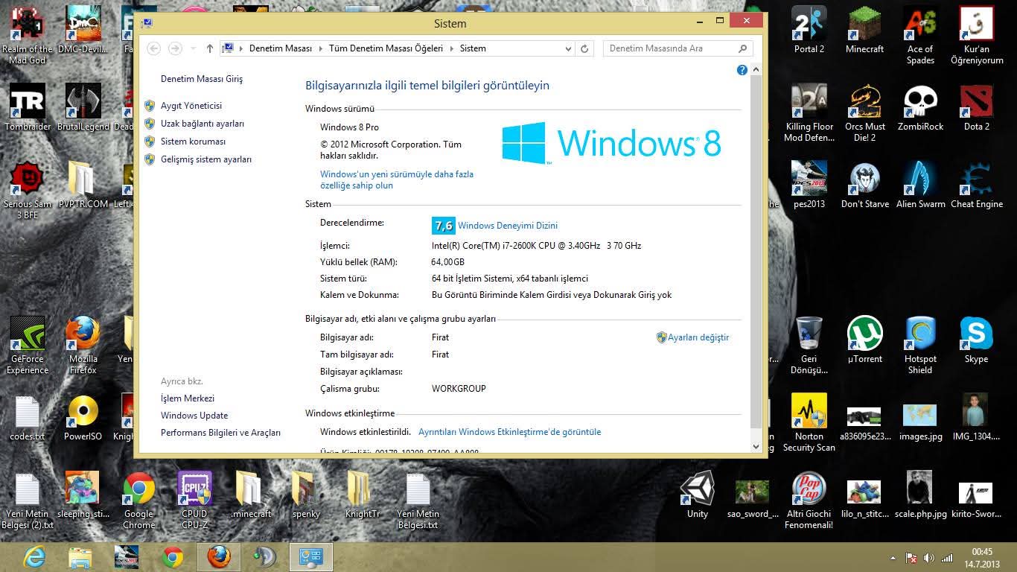Select the Geri Dönüşüm recycle bin icon
The height and width of the screenshot is (572, 1017).
tap(809, 346)
